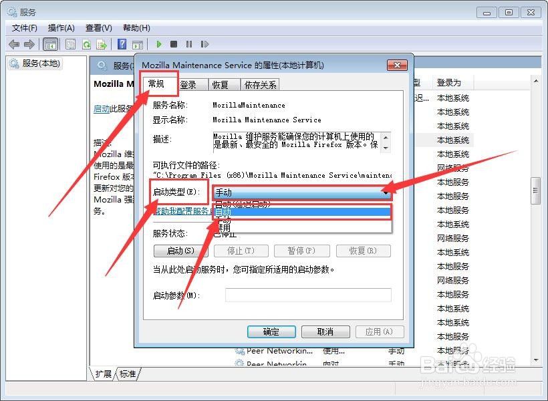Choose the highlighted 自动 option in the startup list
548x401 pixels.
(x=302, y=213)
